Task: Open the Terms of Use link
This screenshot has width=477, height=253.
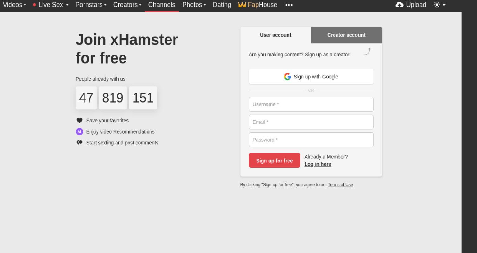Action: coord(340,185)
